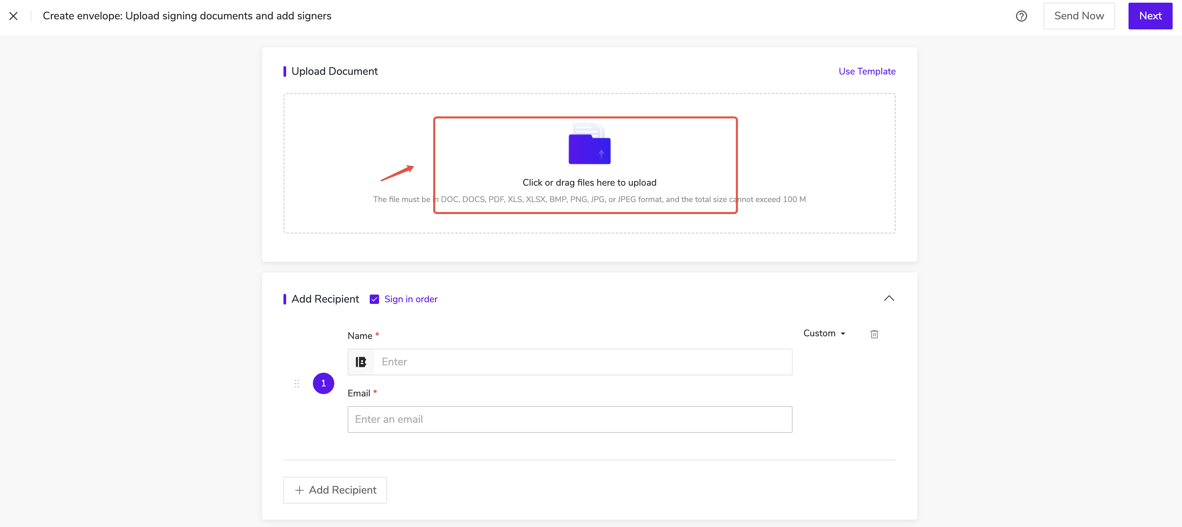
Task: Delete recipient with the trash icon
Action: (874, 334)
